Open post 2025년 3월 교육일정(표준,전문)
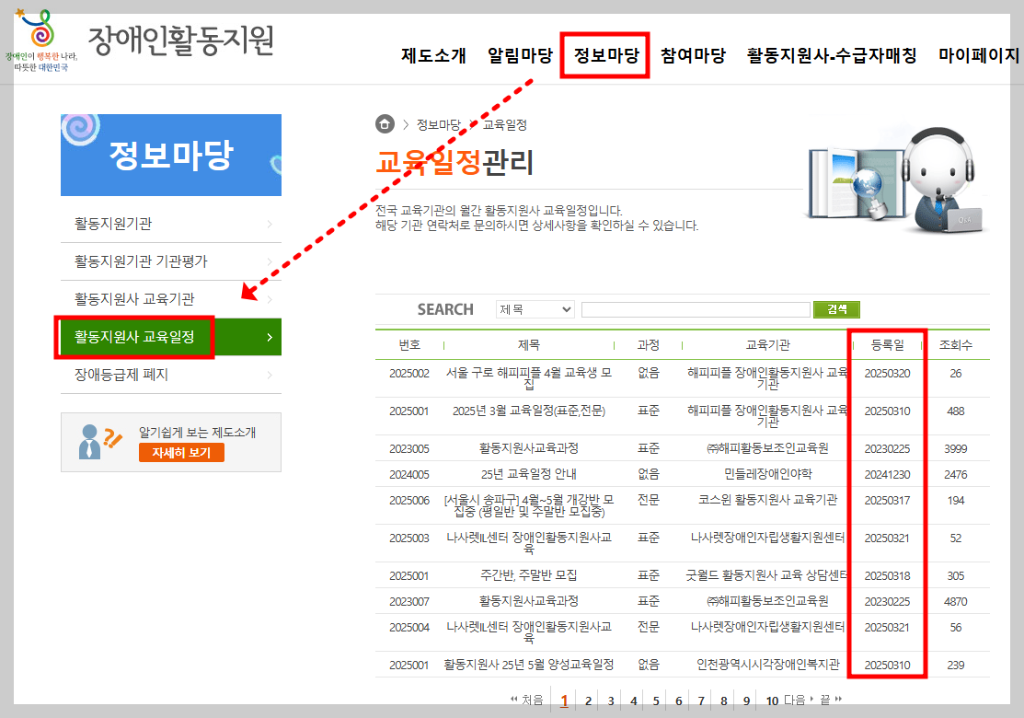This screenshot has width=1024, height=718. click(x=529, y=411)
